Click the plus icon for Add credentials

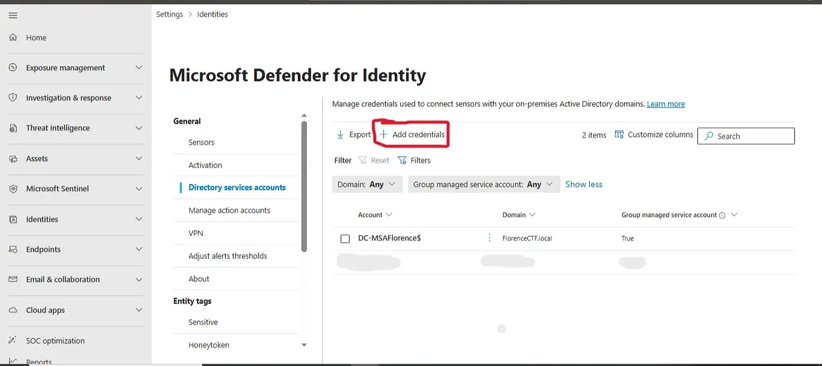[383, 134]
